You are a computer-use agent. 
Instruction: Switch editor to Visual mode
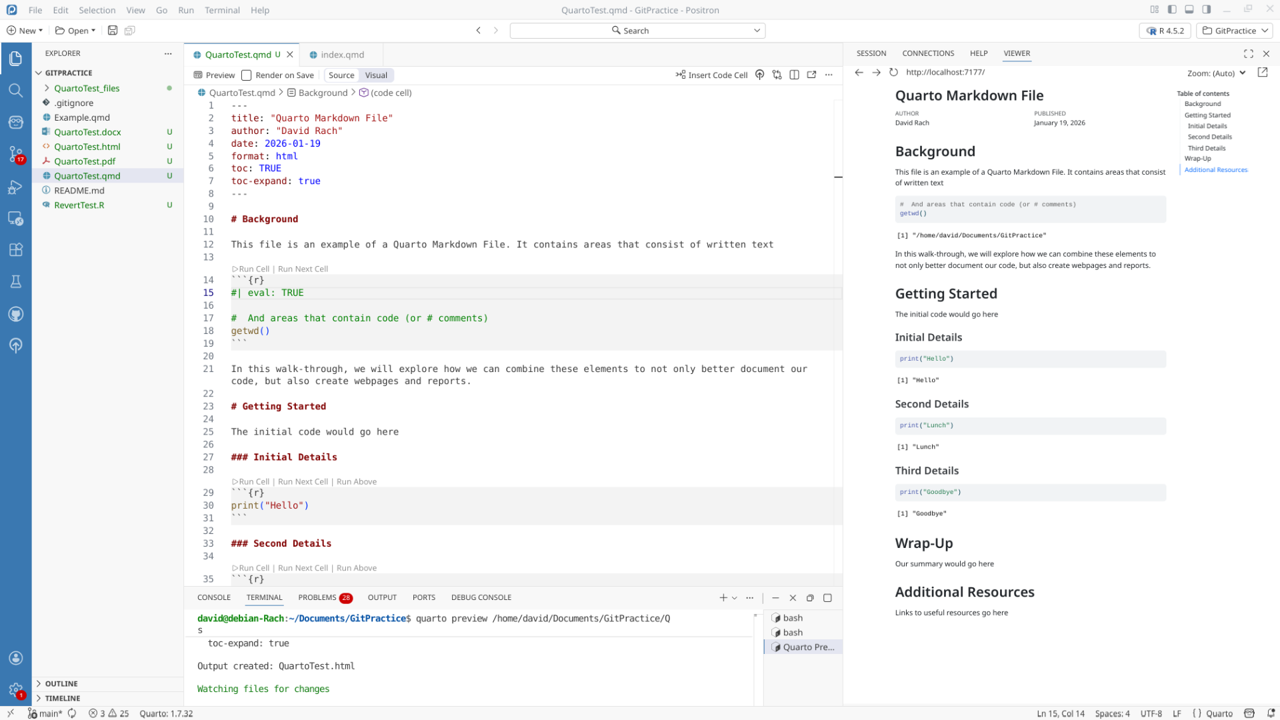[376, 75]
